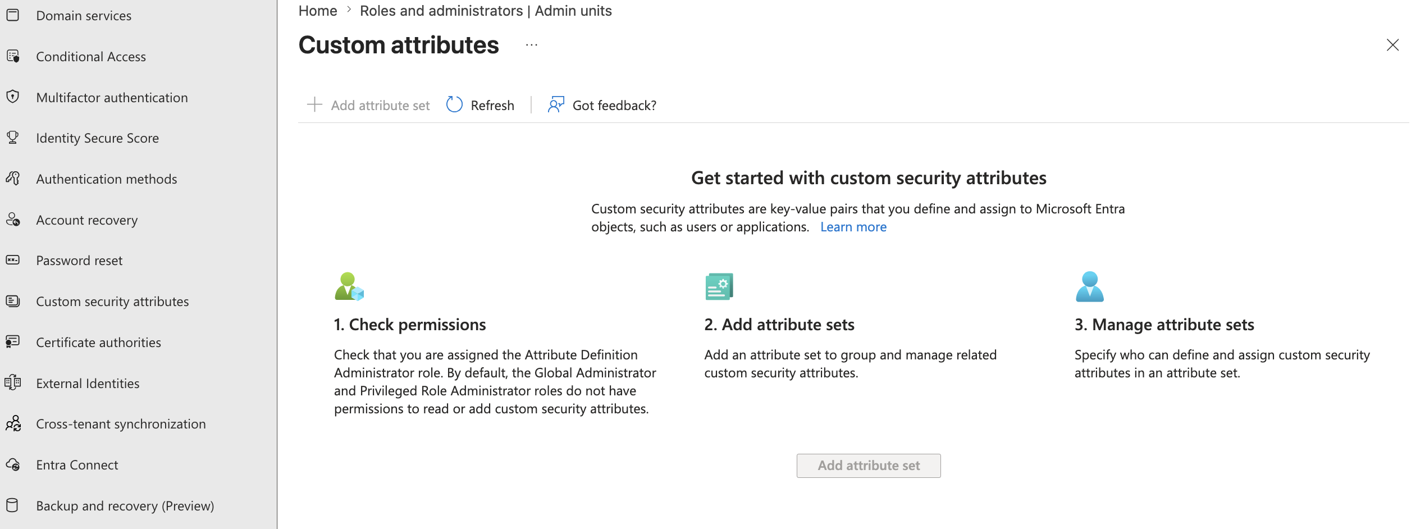Click the bottom Add attribute set button
1425x529 pixels.
pyautogui.click(x=869, y=466)
